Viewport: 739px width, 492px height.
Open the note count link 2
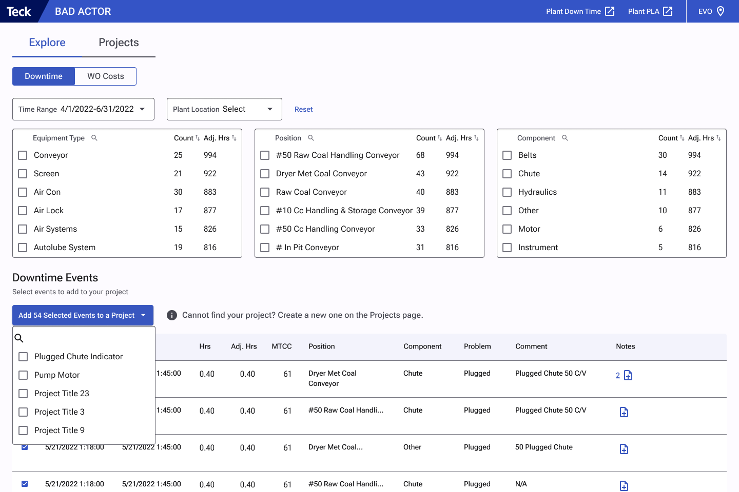click(x=618, y=376)
